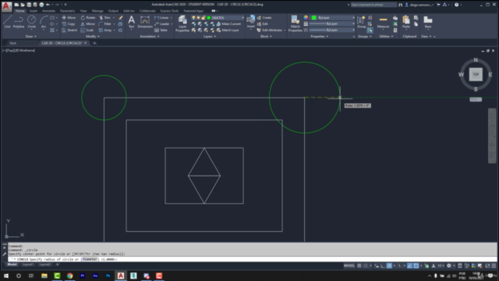Select the Polyline tool
Image resolution: width=499 pixels, height=281 pixels.
tap(19, 22)
